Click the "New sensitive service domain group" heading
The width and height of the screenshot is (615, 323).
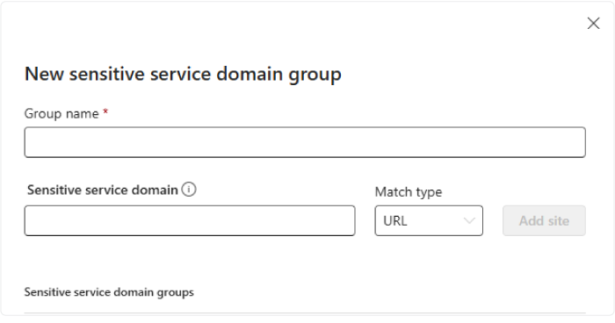coord(183,74)
